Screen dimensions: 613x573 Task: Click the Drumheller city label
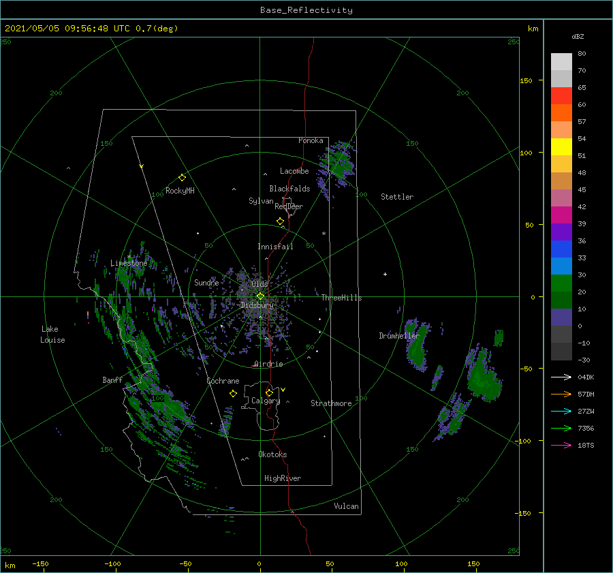(x=398, y=336)
